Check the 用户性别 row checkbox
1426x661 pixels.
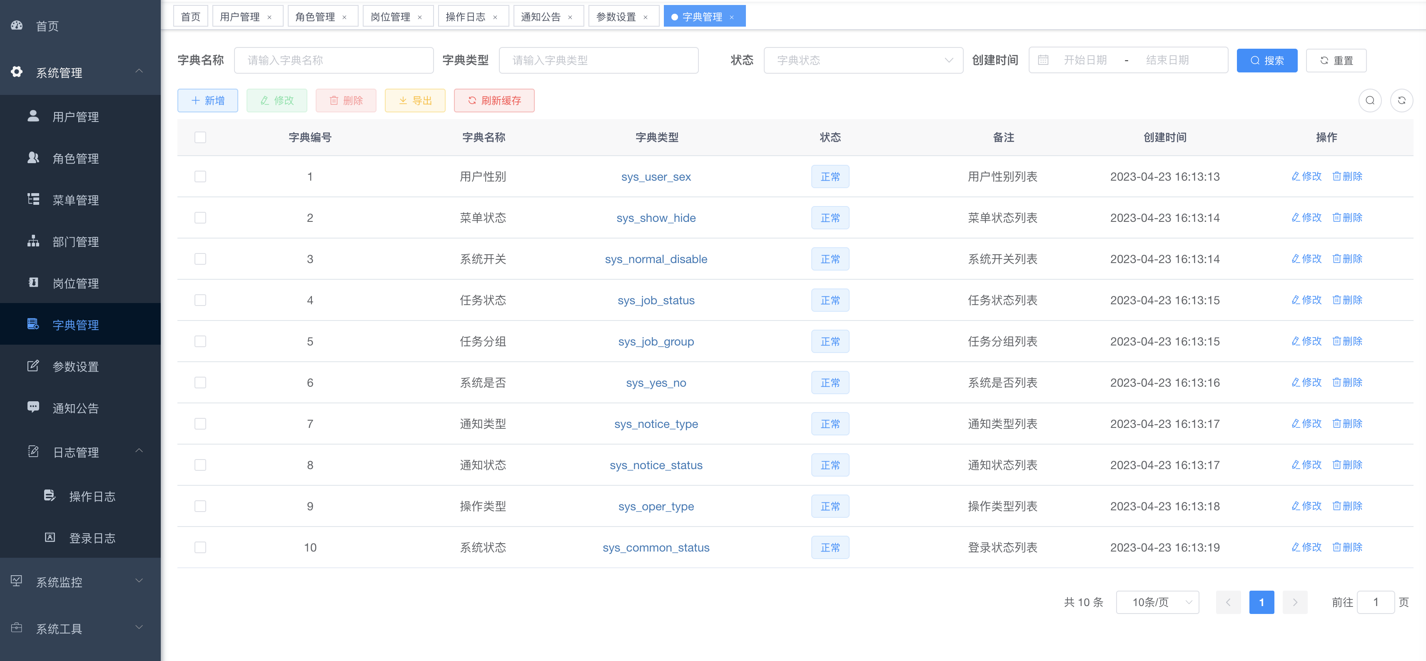(x=200, y=176)
